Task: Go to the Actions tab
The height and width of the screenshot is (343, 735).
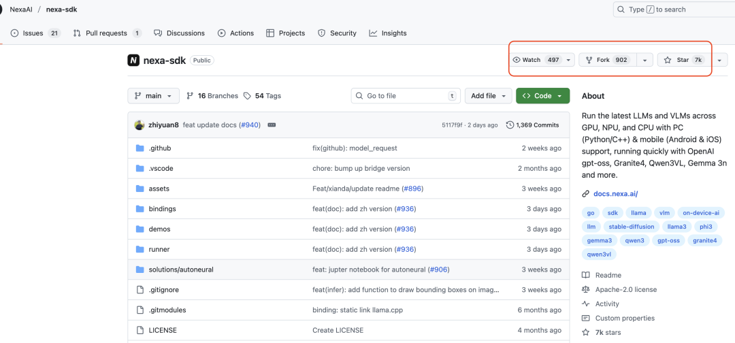Action: [235, 33]
